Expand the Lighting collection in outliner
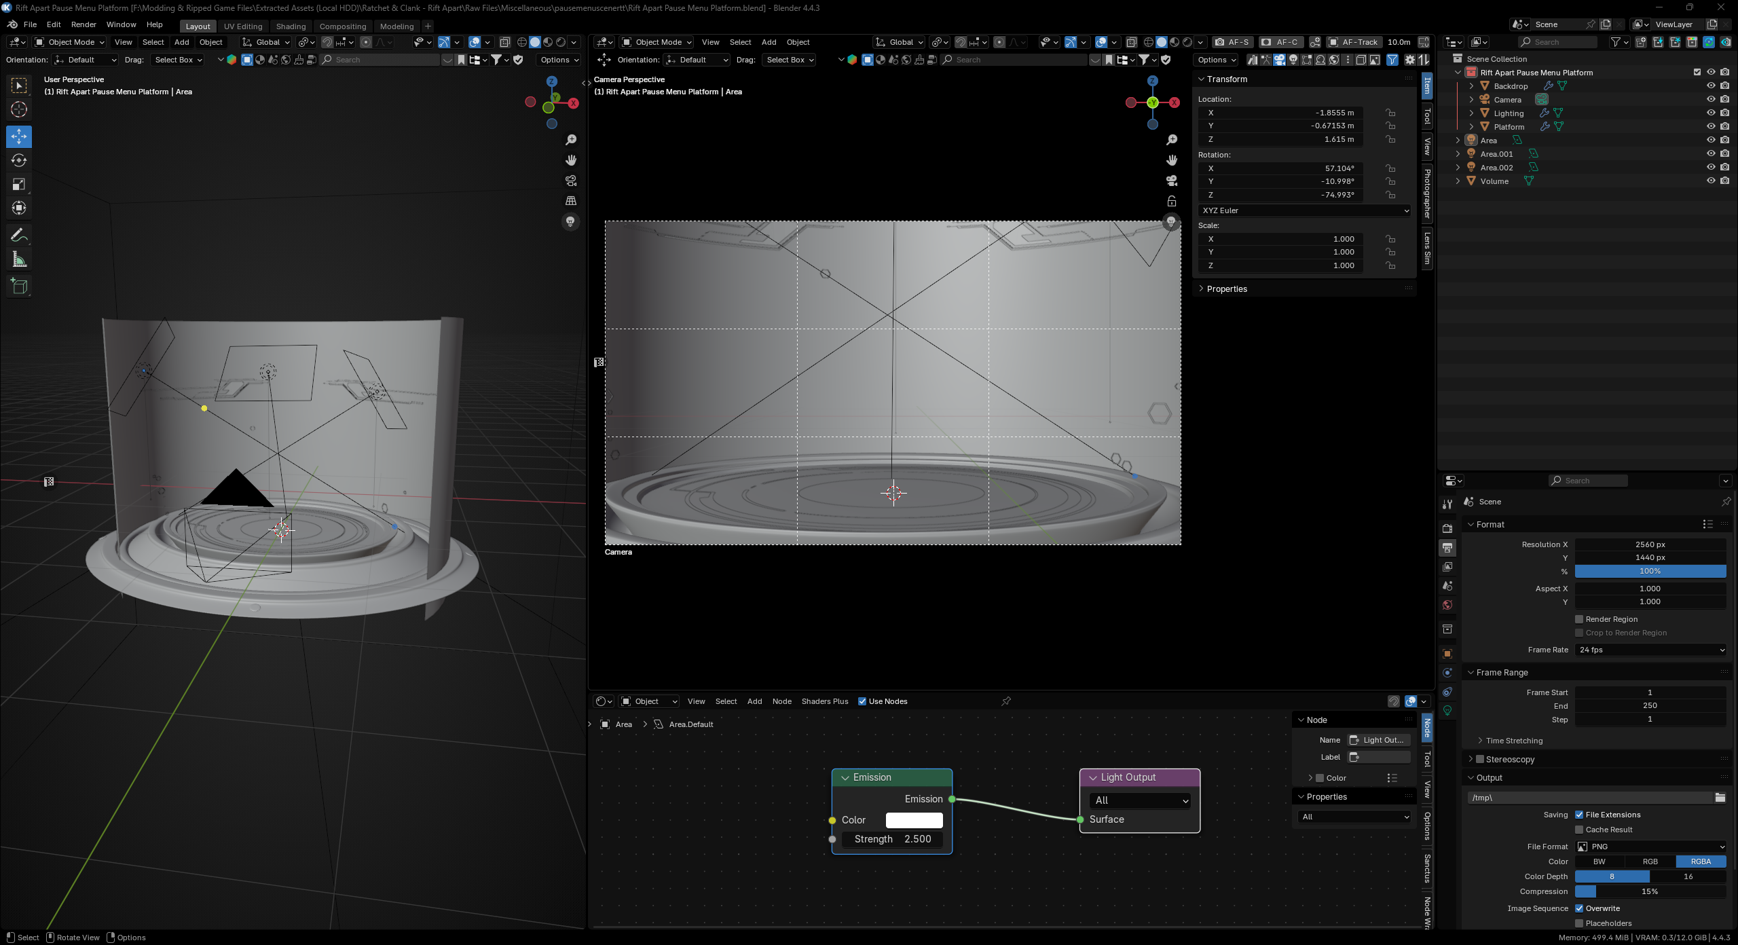Screen dimensions: 1738x945 pyautogui.click(x=1471, y=113)
